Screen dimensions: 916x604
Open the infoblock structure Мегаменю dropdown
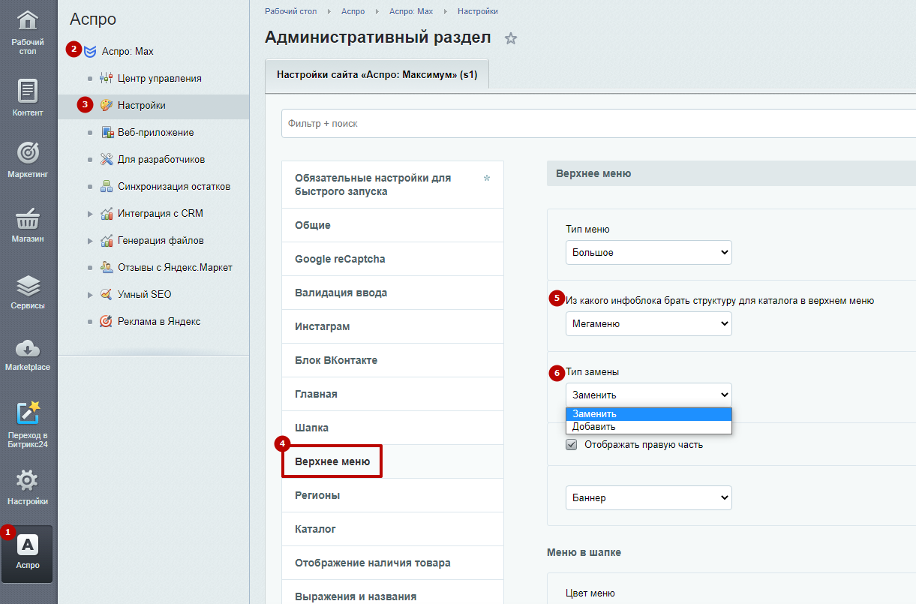click(x=649, y=323)
